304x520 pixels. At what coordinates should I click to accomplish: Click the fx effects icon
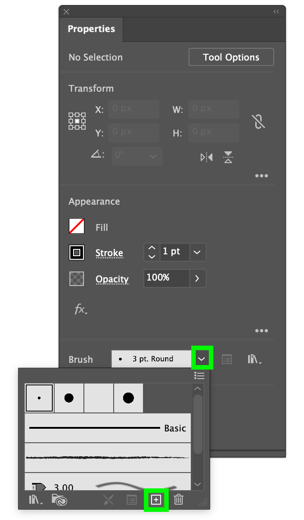click(80, 309)
